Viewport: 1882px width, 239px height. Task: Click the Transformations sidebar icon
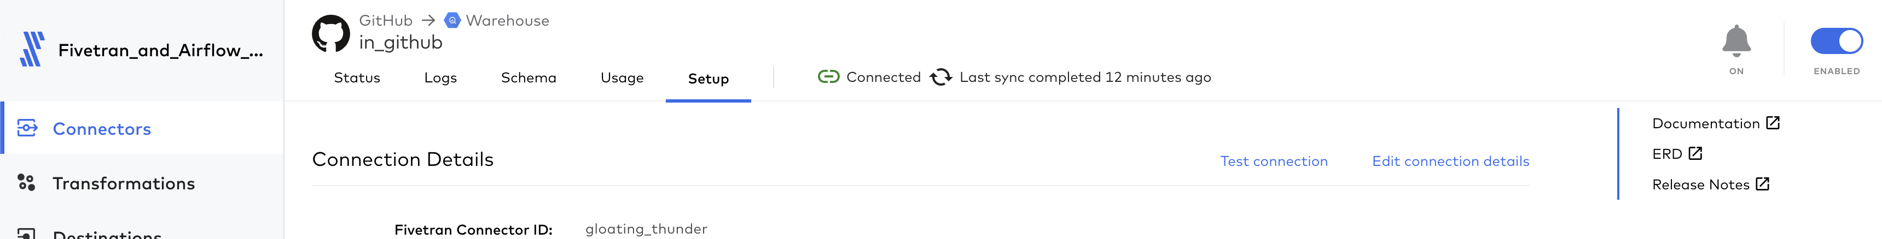26,182
